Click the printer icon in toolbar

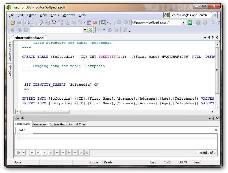27,22
